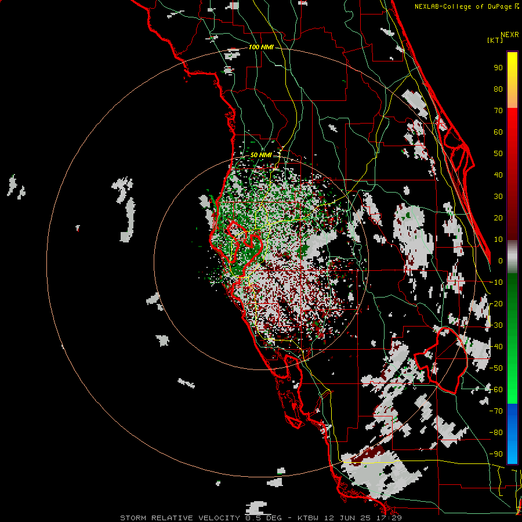Click the 80 value on velocity scale
Image resolution: width=522 pixels, height=522 pixels.
pos(498,89)
